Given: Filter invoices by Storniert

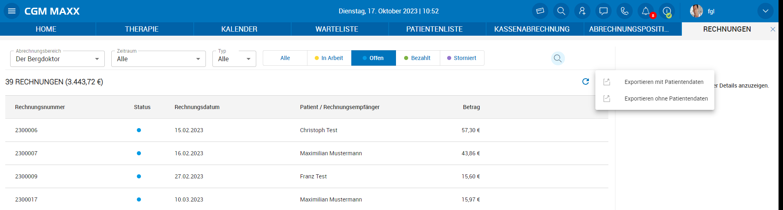Looking at the screenshot, I should [462, 58].
